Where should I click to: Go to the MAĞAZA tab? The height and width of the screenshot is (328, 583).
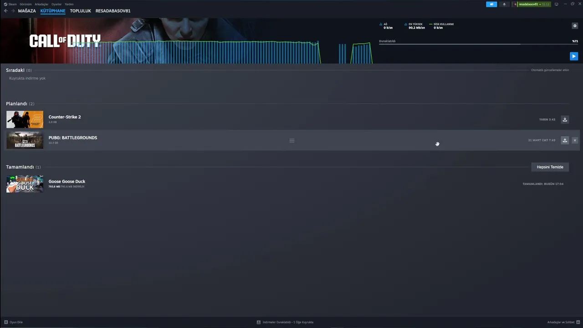(x=27, y=11)
